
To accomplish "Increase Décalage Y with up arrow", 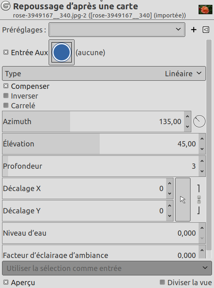I will pyautogui.click(x=169, y=206).
